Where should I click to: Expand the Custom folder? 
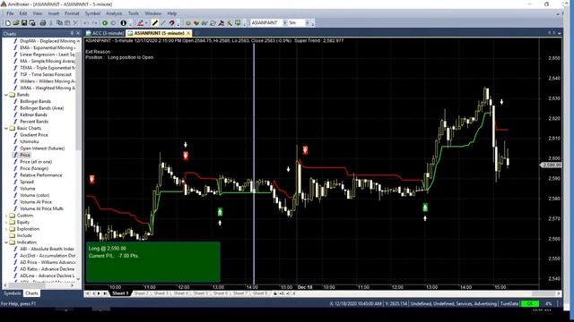click(6, 216)
